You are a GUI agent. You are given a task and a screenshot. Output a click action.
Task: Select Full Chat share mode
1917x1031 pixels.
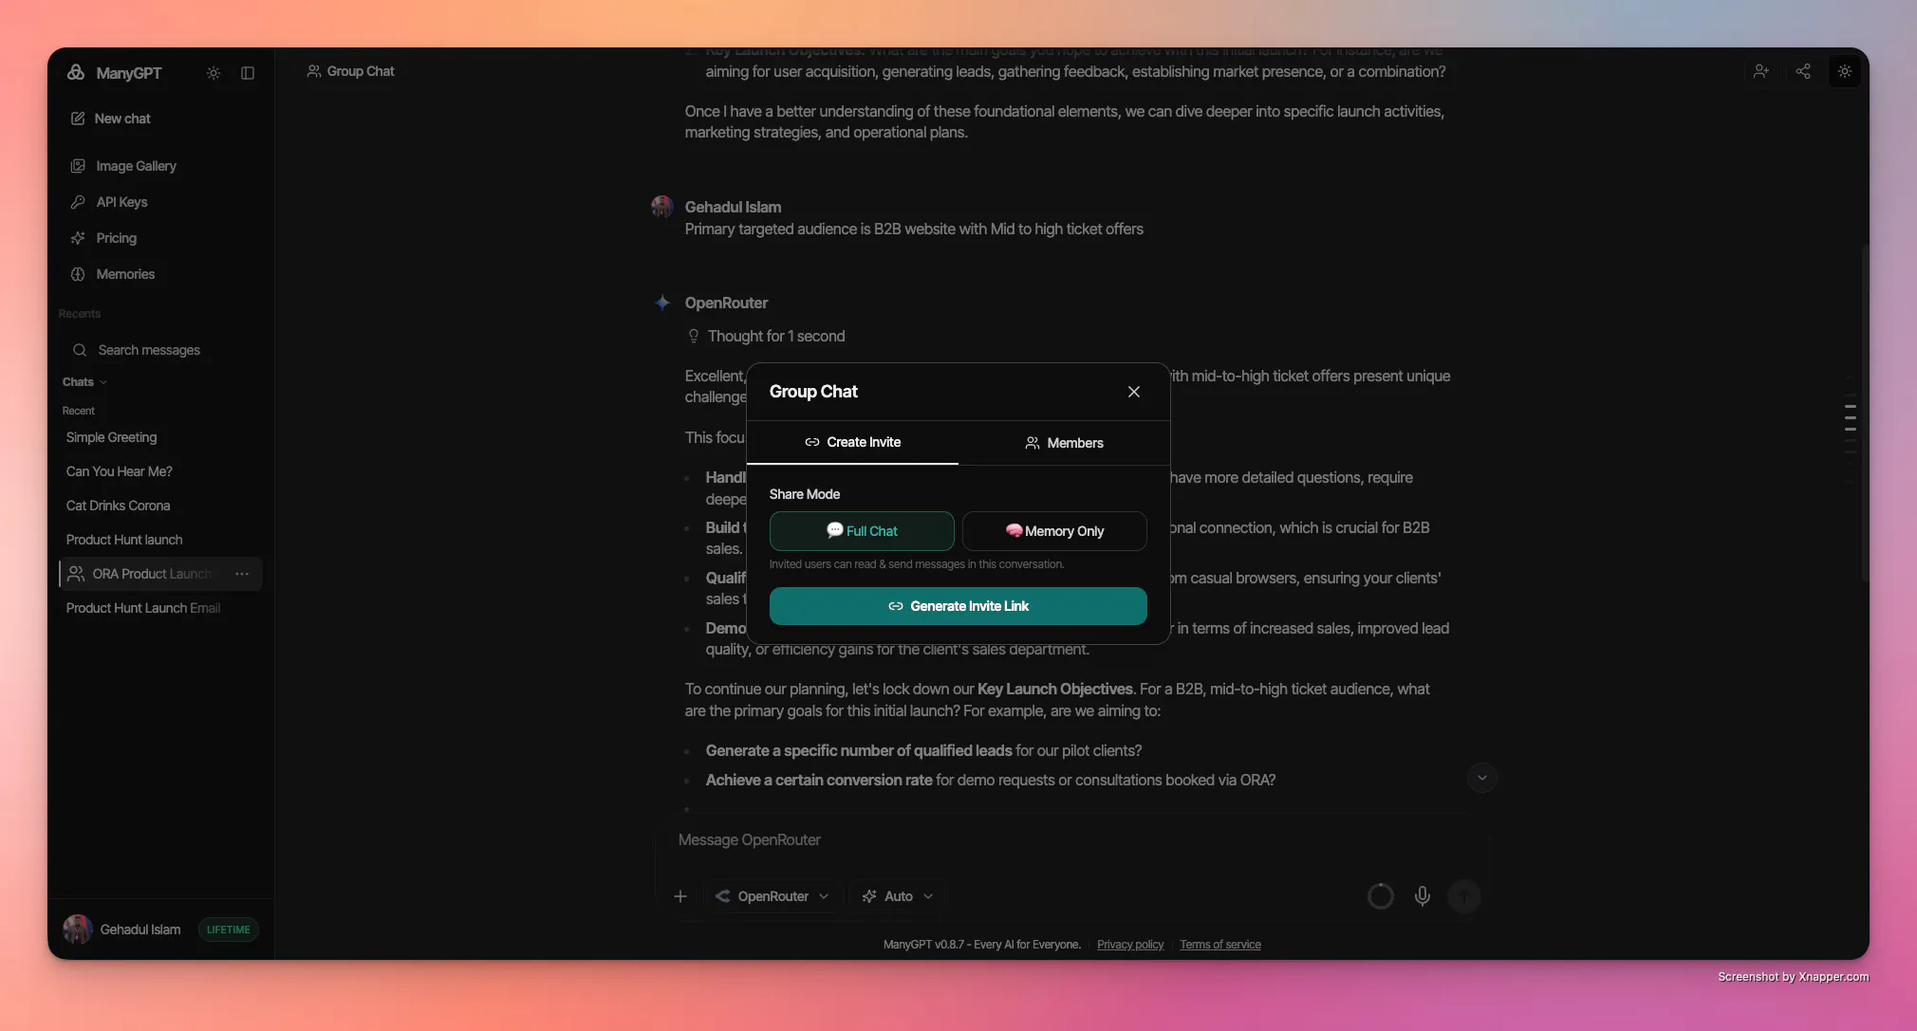coord(862,531)
